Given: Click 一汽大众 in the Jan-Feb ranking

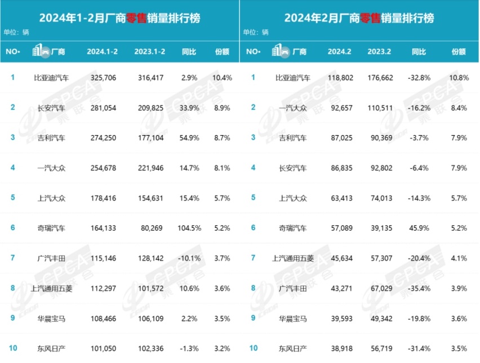Looking at the screenshot, I should click(x=51, y=168).
